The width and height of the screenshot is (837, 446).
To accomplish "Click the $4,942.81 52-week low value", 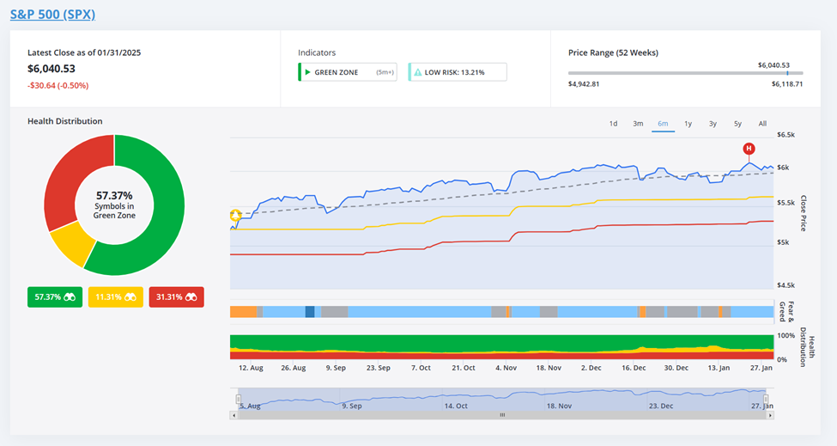I will (x=584, y=84).
